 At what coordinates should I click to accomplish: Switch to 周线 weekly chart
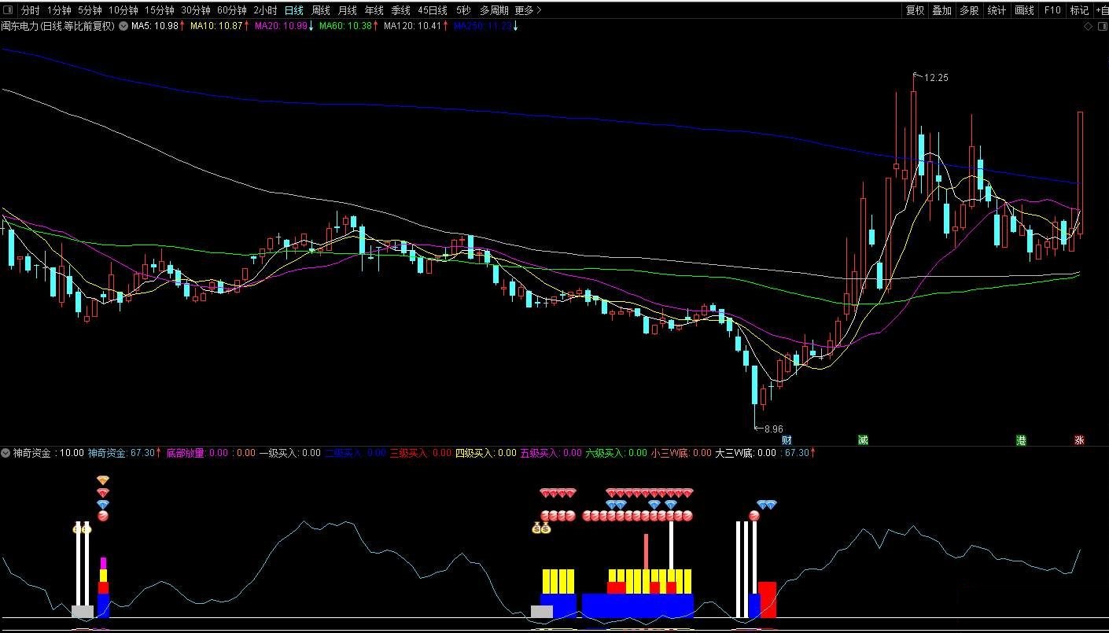pyautogui.click(x=320, y=10)
